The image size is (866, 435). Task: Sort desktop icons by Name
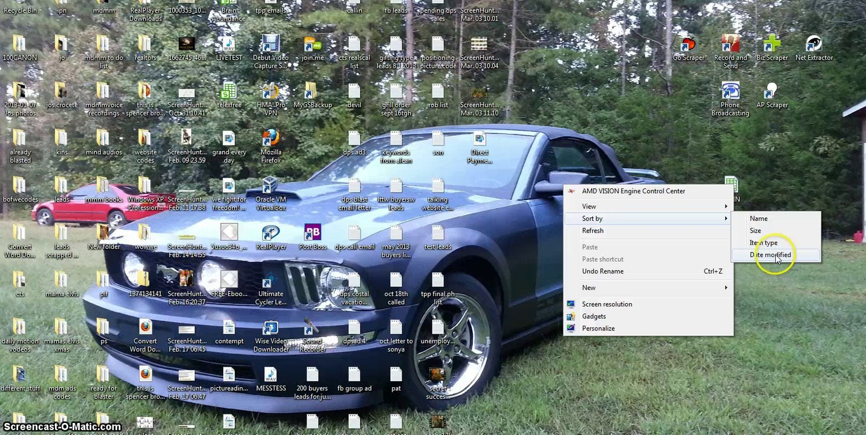(x=776, y=219)
